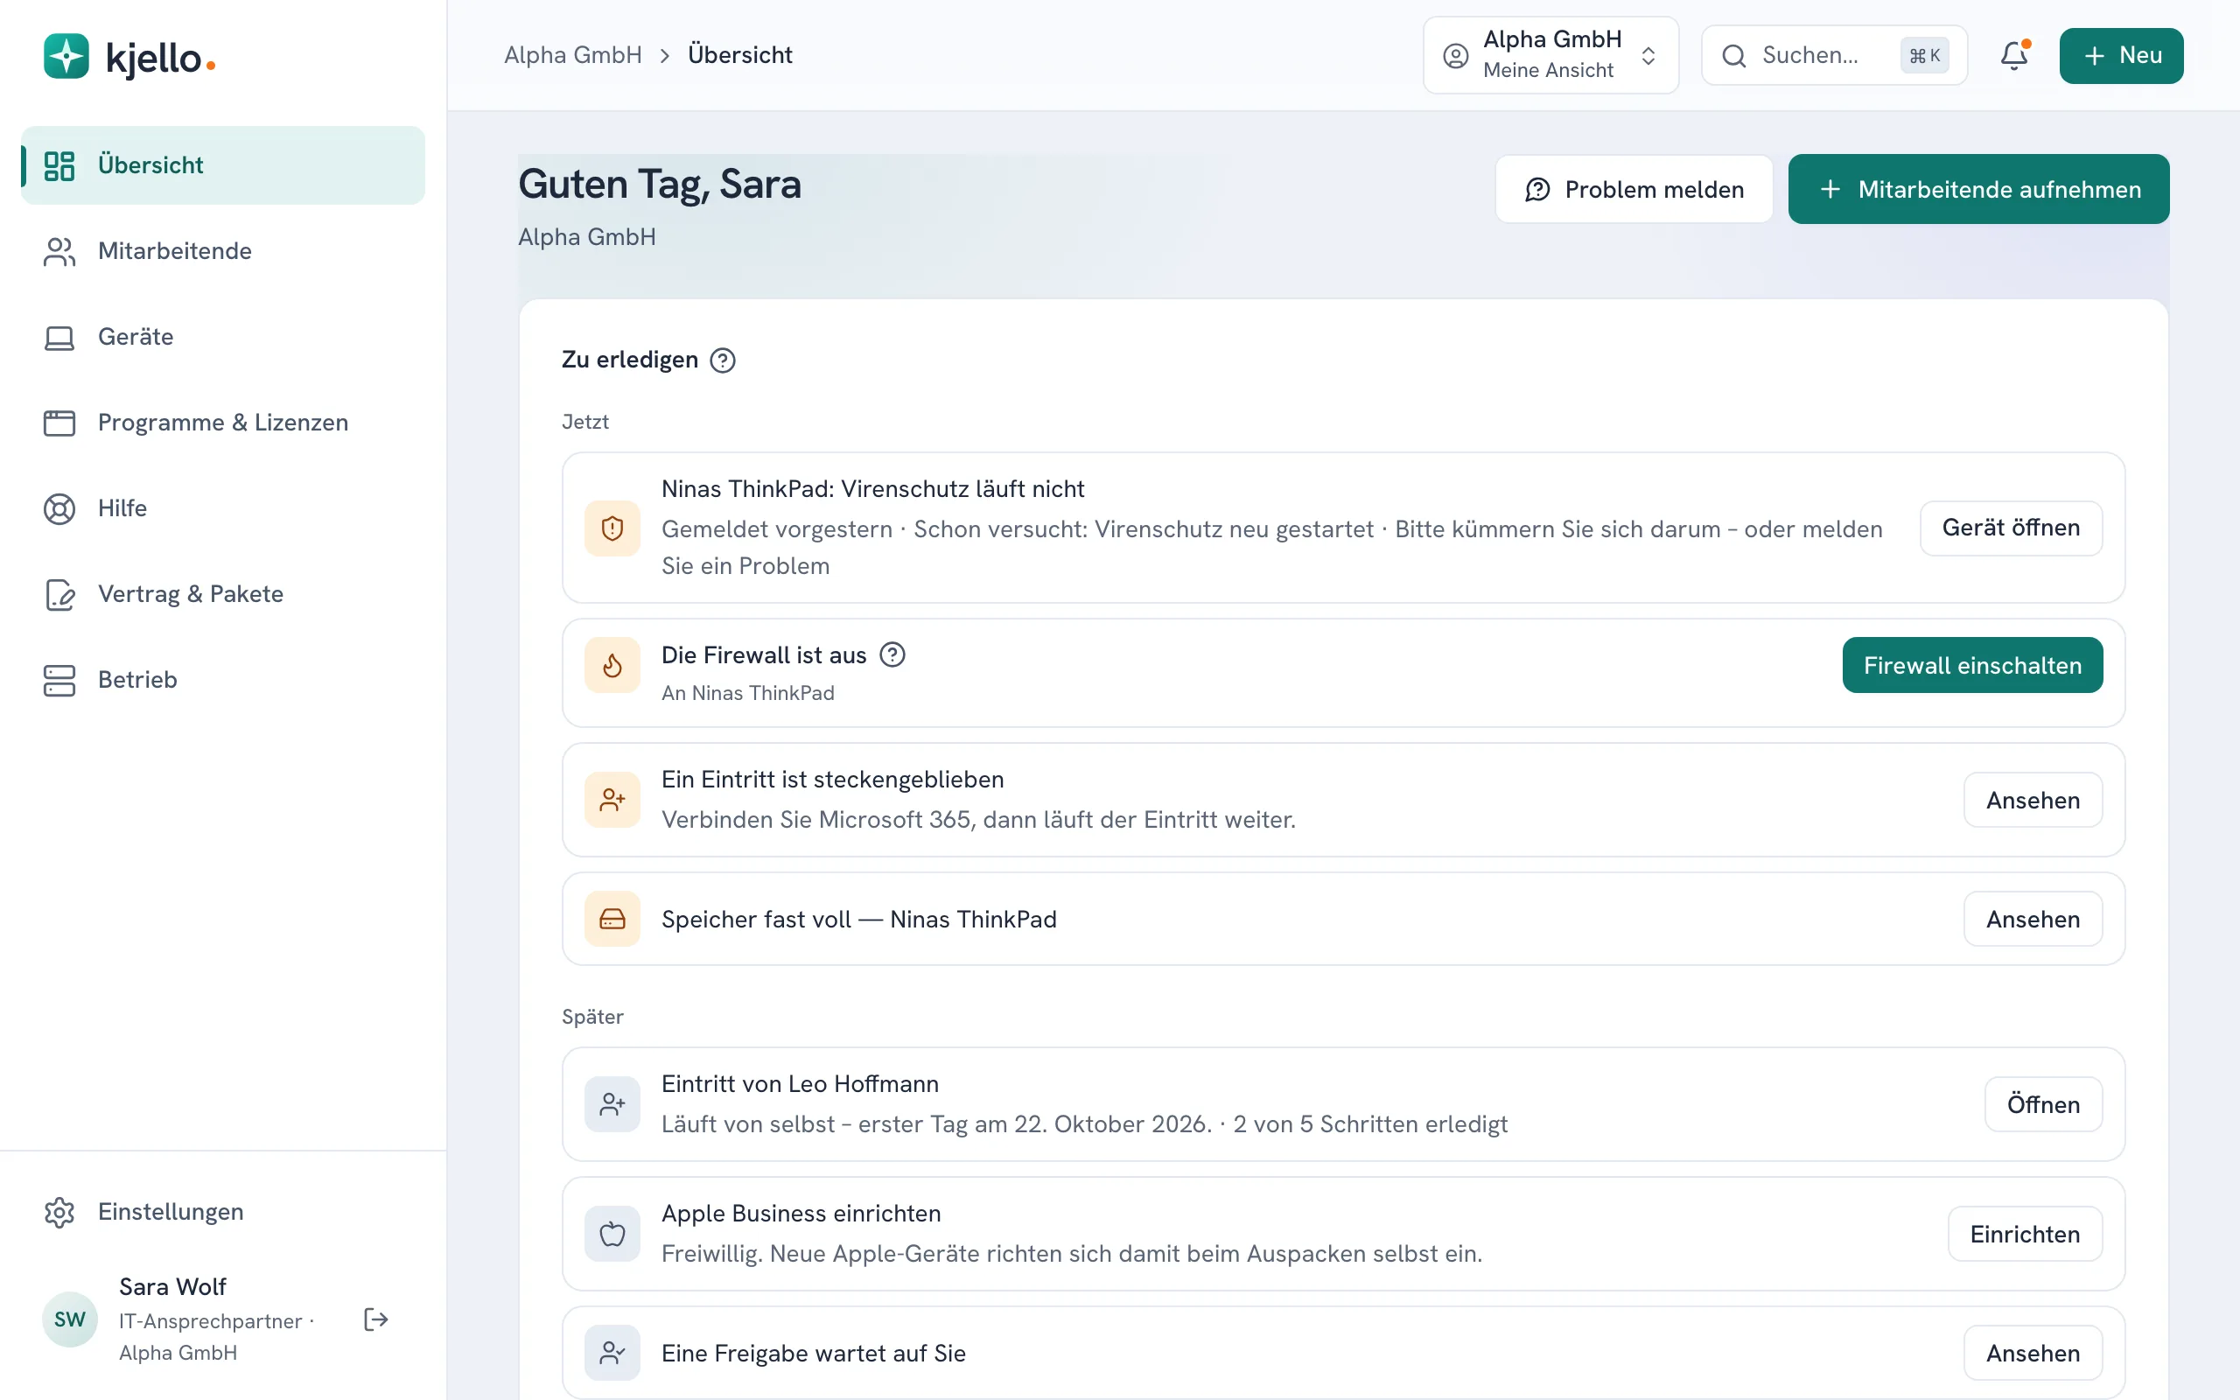Screen dimensions: 2240x1400
Task: Open the Betrieb sidebar entry
Action: coord(223,680)
